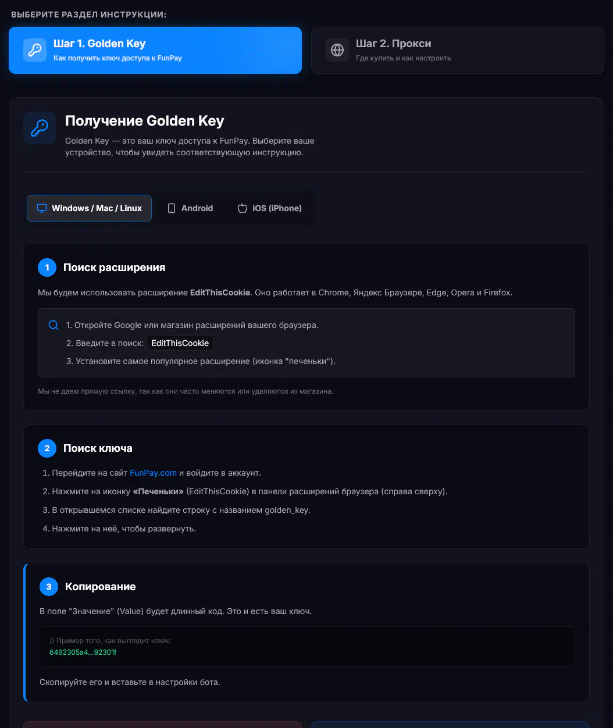The height and width of the screenshot is (728, 613).
Task: Click the key icon in Step 1 tab
Action: [35, 50]
